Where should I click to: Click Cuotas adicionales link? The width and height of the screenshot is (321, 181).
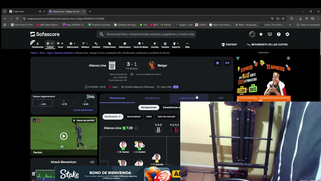tap(83, 110)
